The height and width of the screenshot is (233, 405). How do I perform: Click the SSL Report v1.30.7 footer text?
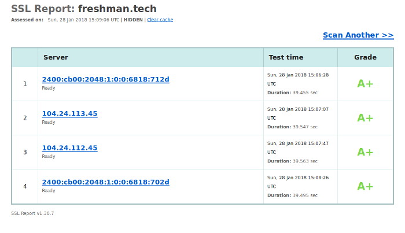tap(32, 213)
